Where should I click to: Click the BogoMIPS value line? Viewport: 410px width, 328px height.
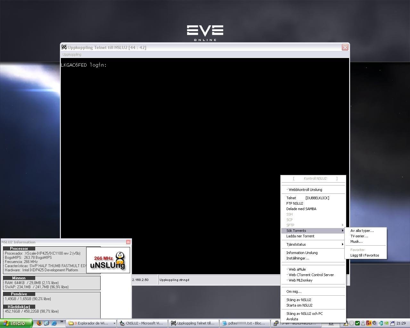(28, 258)
